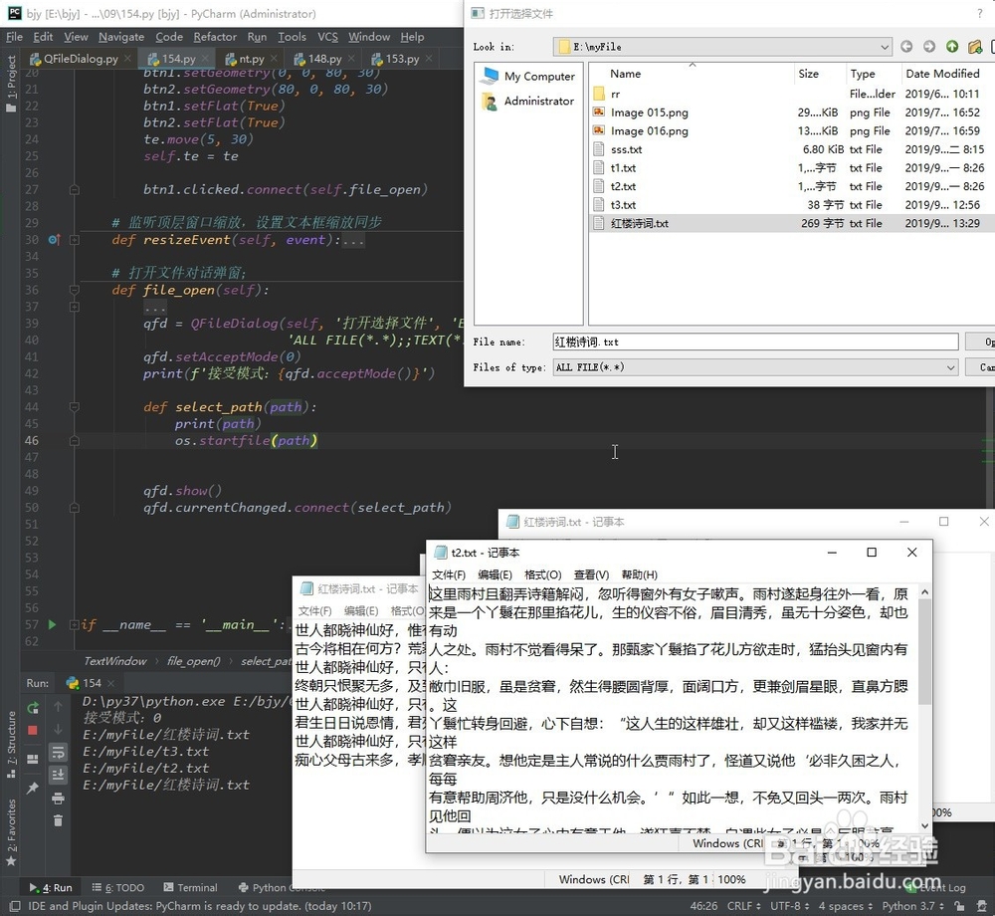Open the Terminal tool window
Screen dimensions: 995x916
(x=190, y=887)
